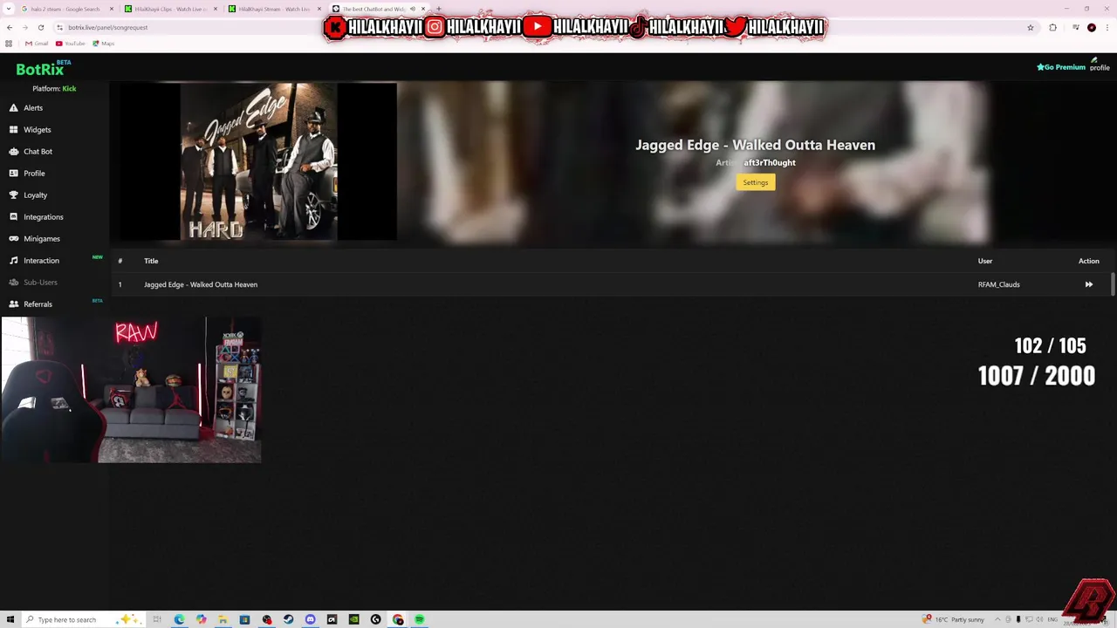Reload the botrix.live page

41,27
